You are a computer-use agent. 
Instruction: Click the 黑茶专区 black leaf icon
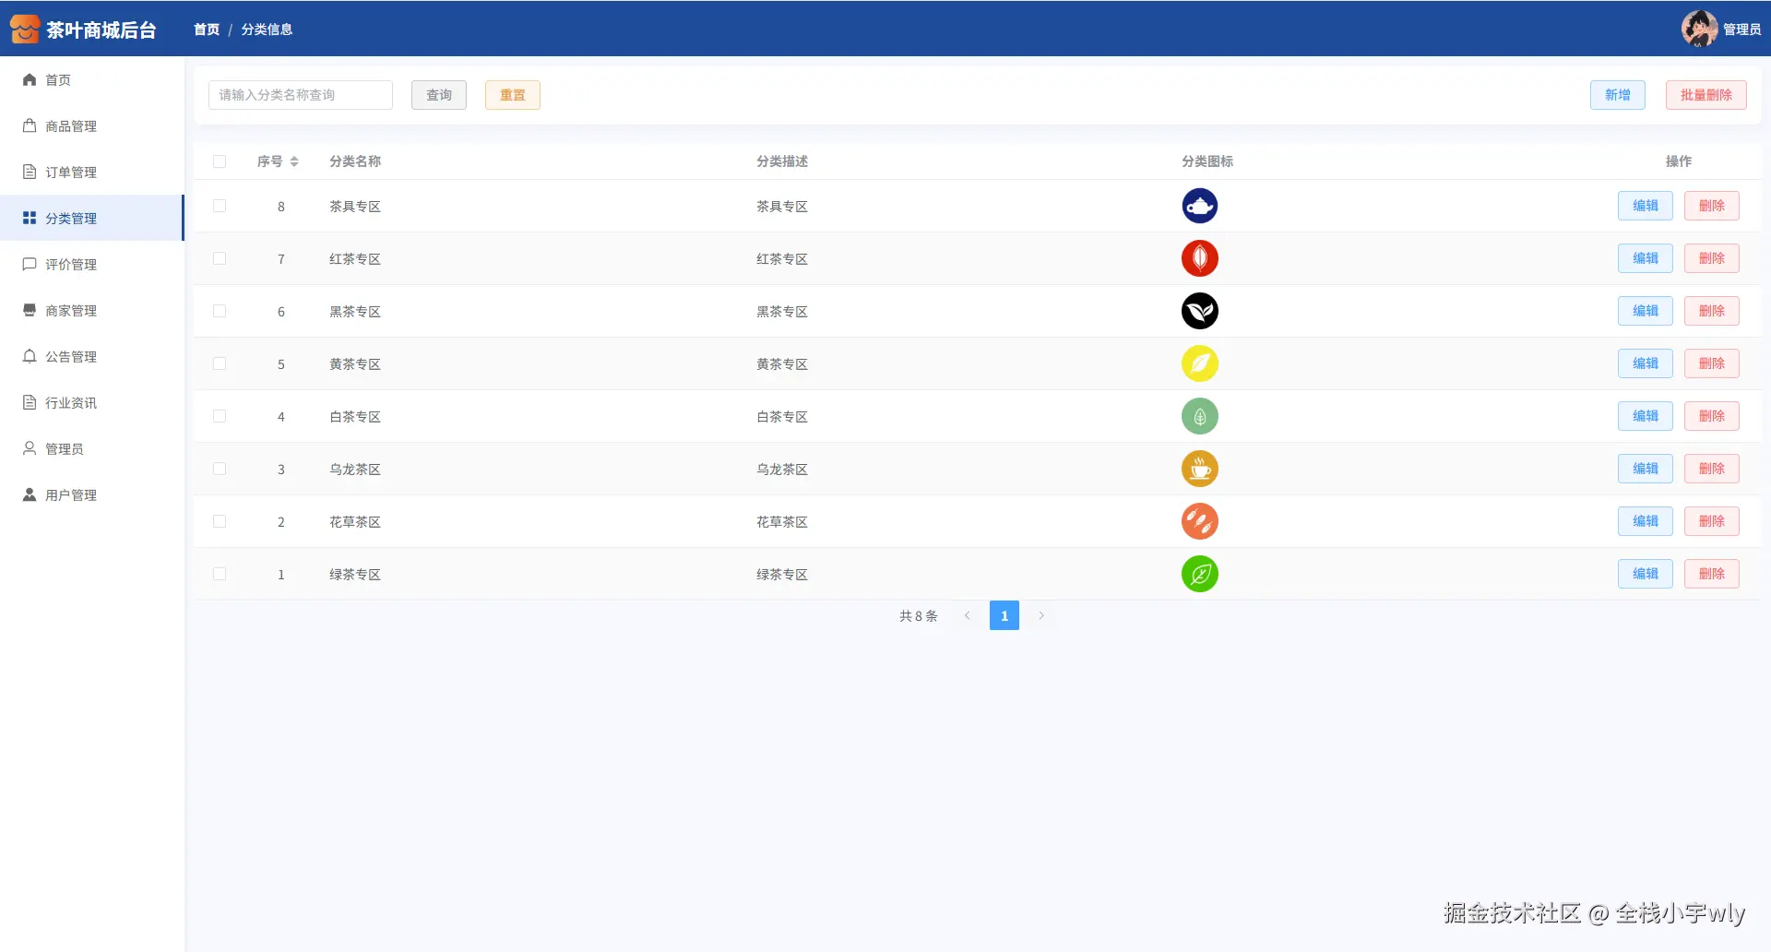click(x=1199, y=311)
